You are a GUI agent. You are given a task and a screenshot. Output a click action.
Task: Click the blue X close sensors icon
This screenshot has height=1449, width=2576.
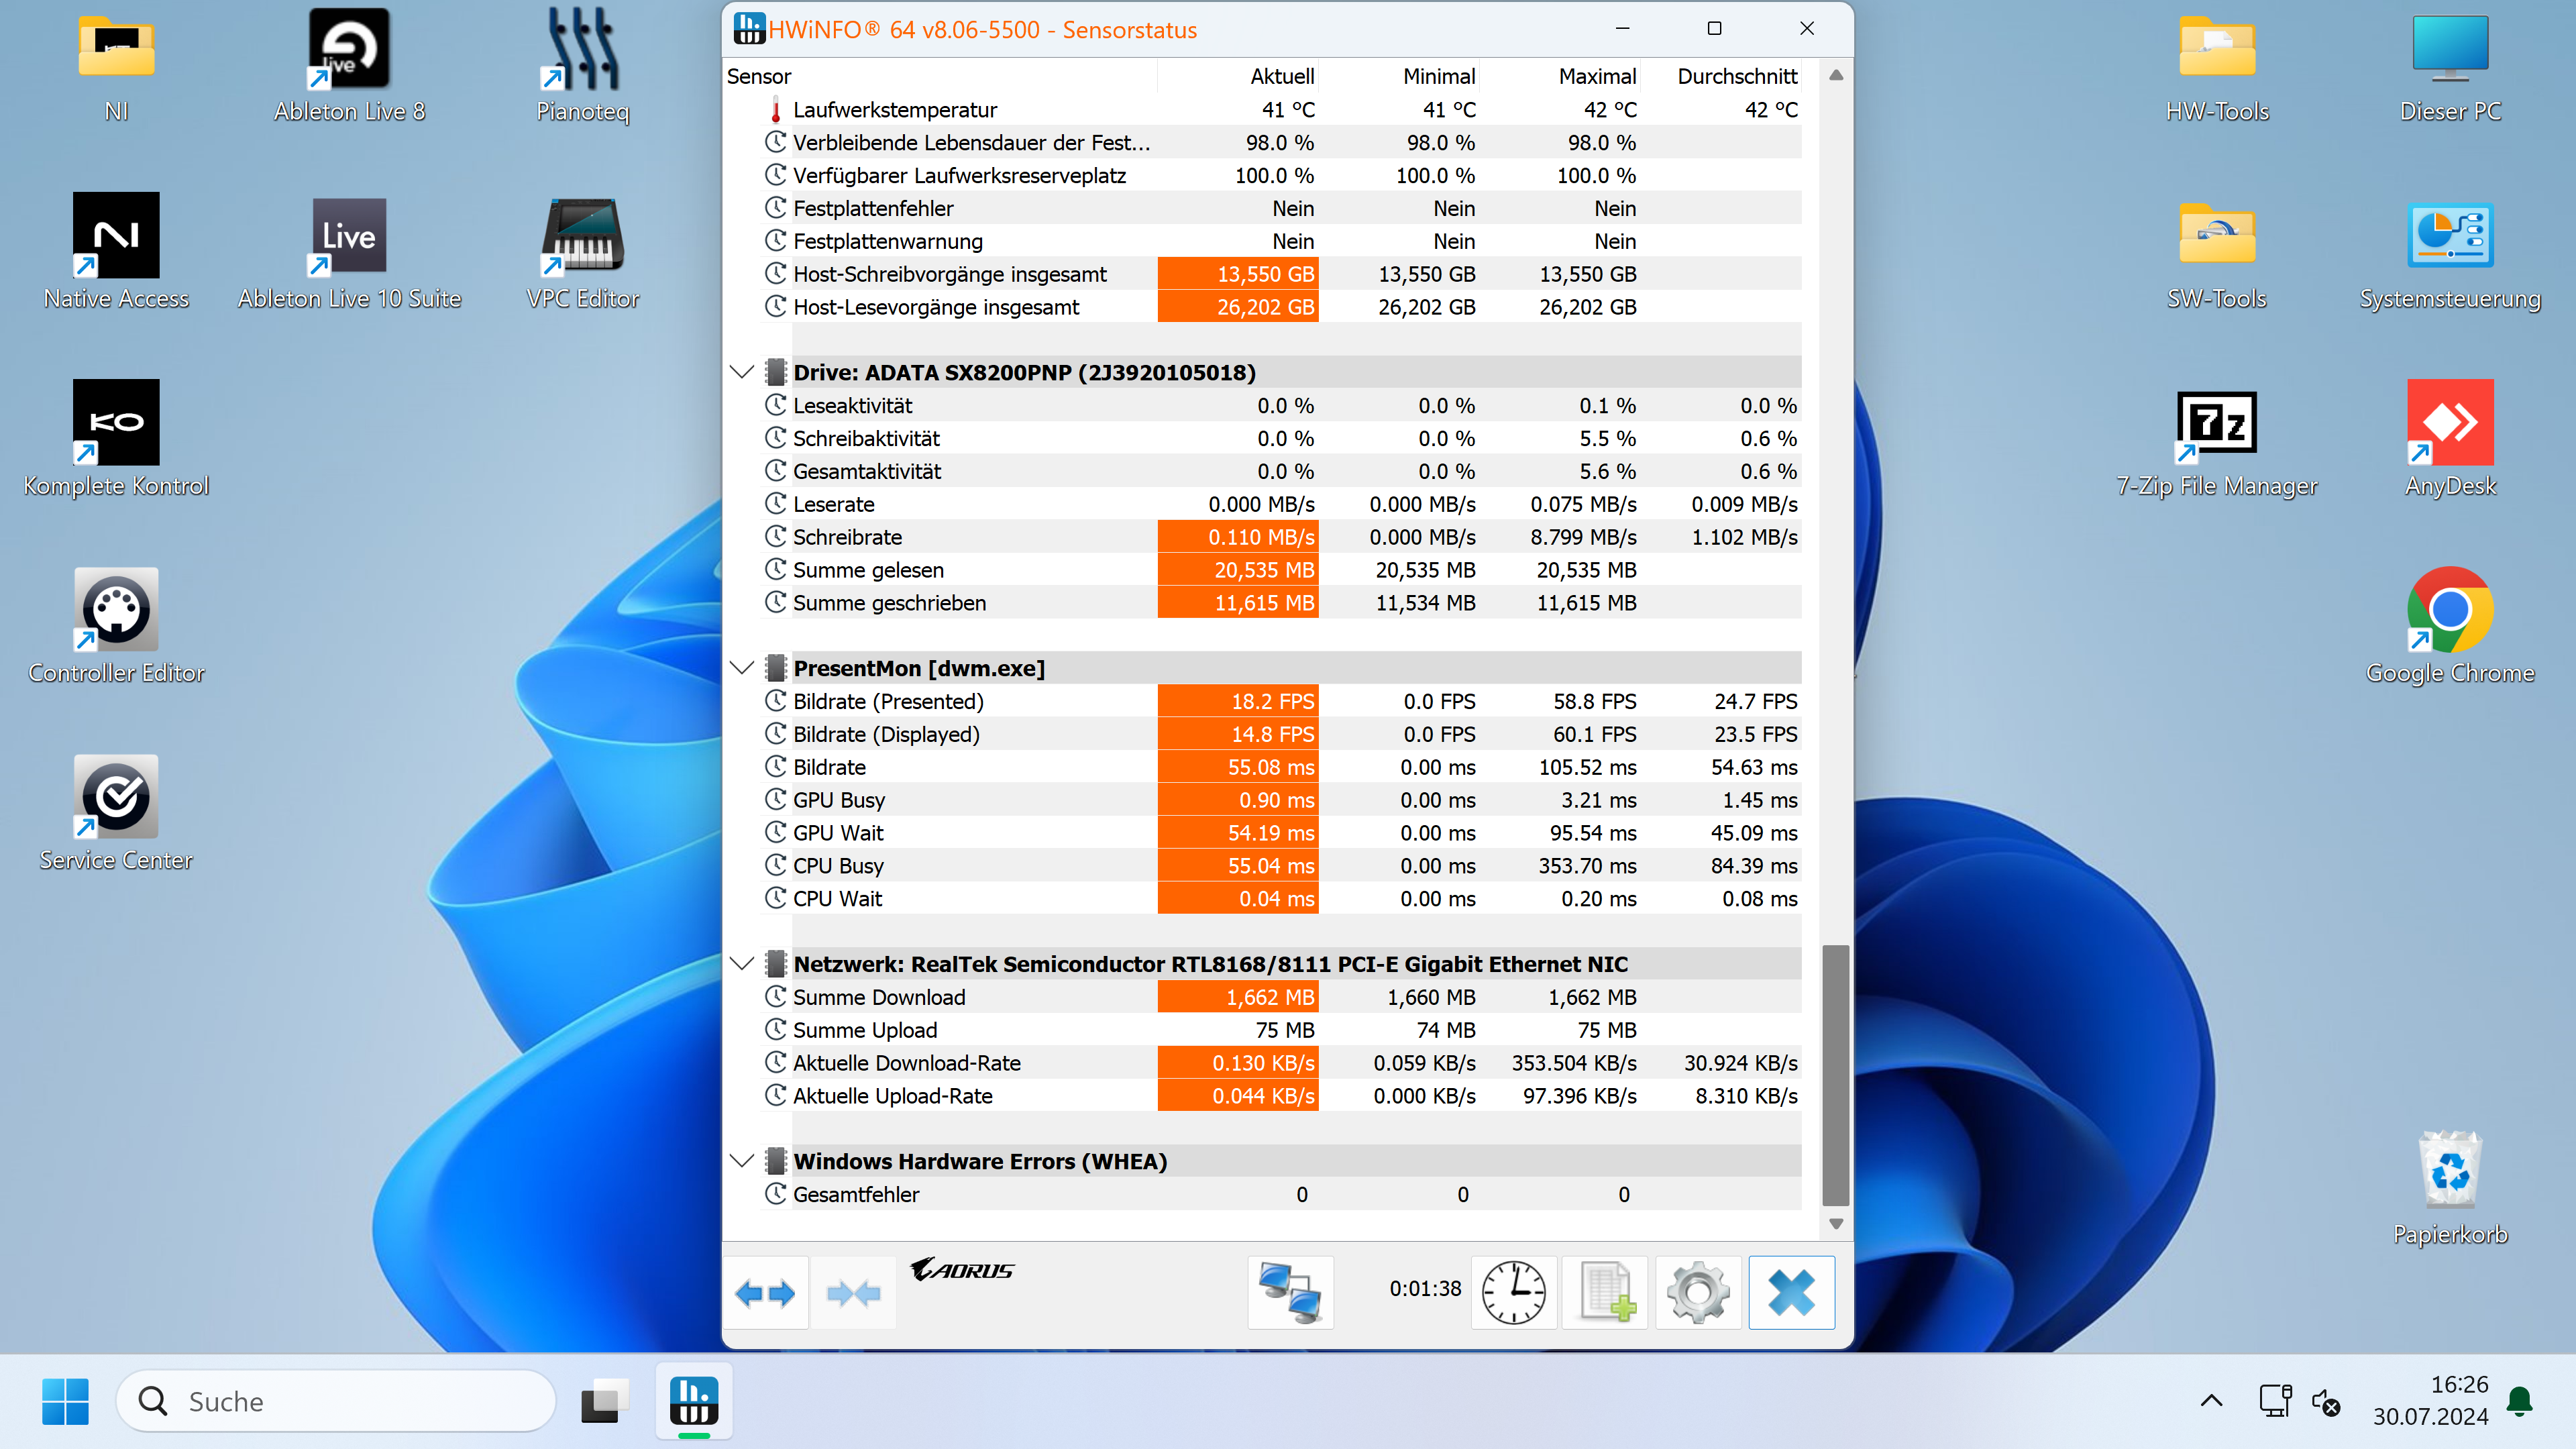click(1791, 1293)
